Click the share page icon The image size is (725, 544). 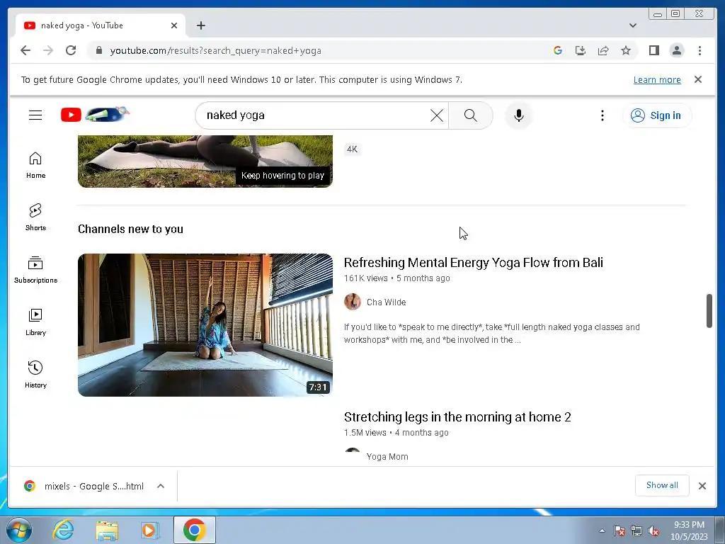(x=603, y=50)
